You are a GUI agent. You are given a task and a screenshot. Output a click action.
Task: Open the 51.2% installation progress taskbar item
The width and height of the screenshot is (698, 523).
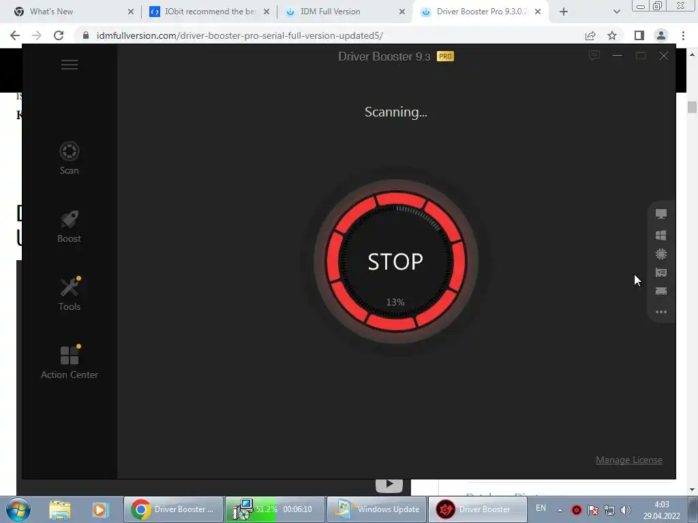point(275,509)
